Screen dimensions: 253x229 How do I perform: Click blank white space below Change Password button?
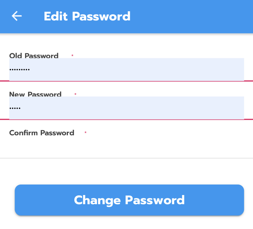point(126,222)
